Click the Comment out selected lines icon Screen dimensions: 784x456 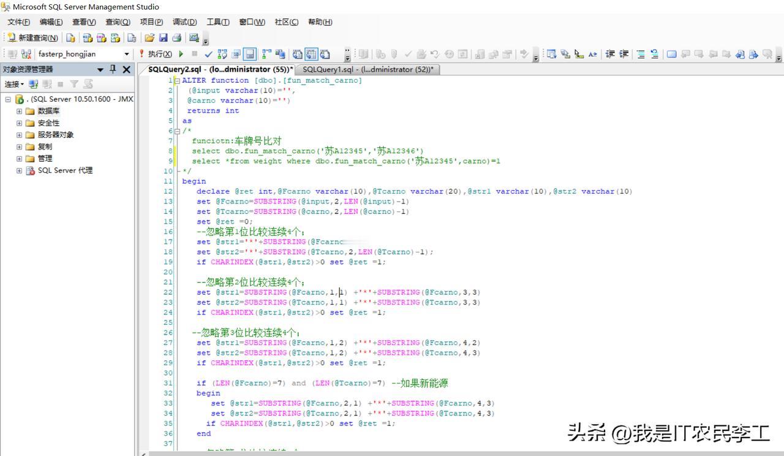641,54
